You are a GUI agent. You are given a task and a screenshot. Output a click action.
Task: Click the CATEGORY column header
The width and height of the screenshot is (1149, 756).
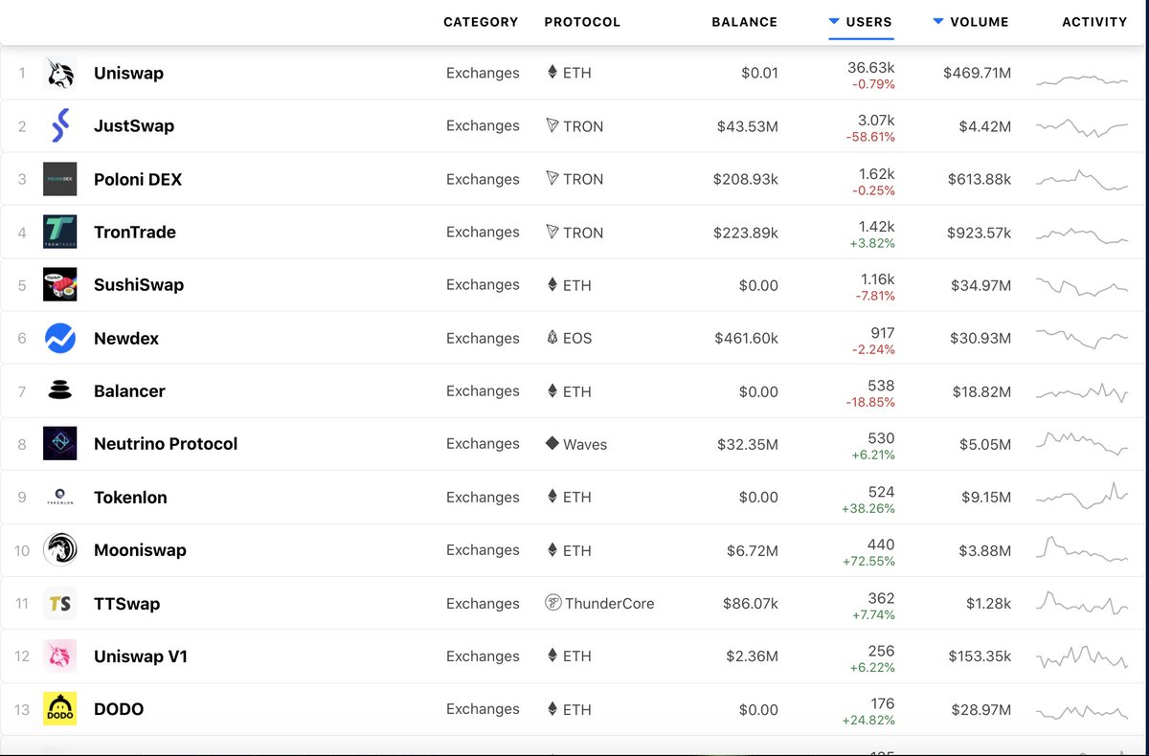(481, 22)
